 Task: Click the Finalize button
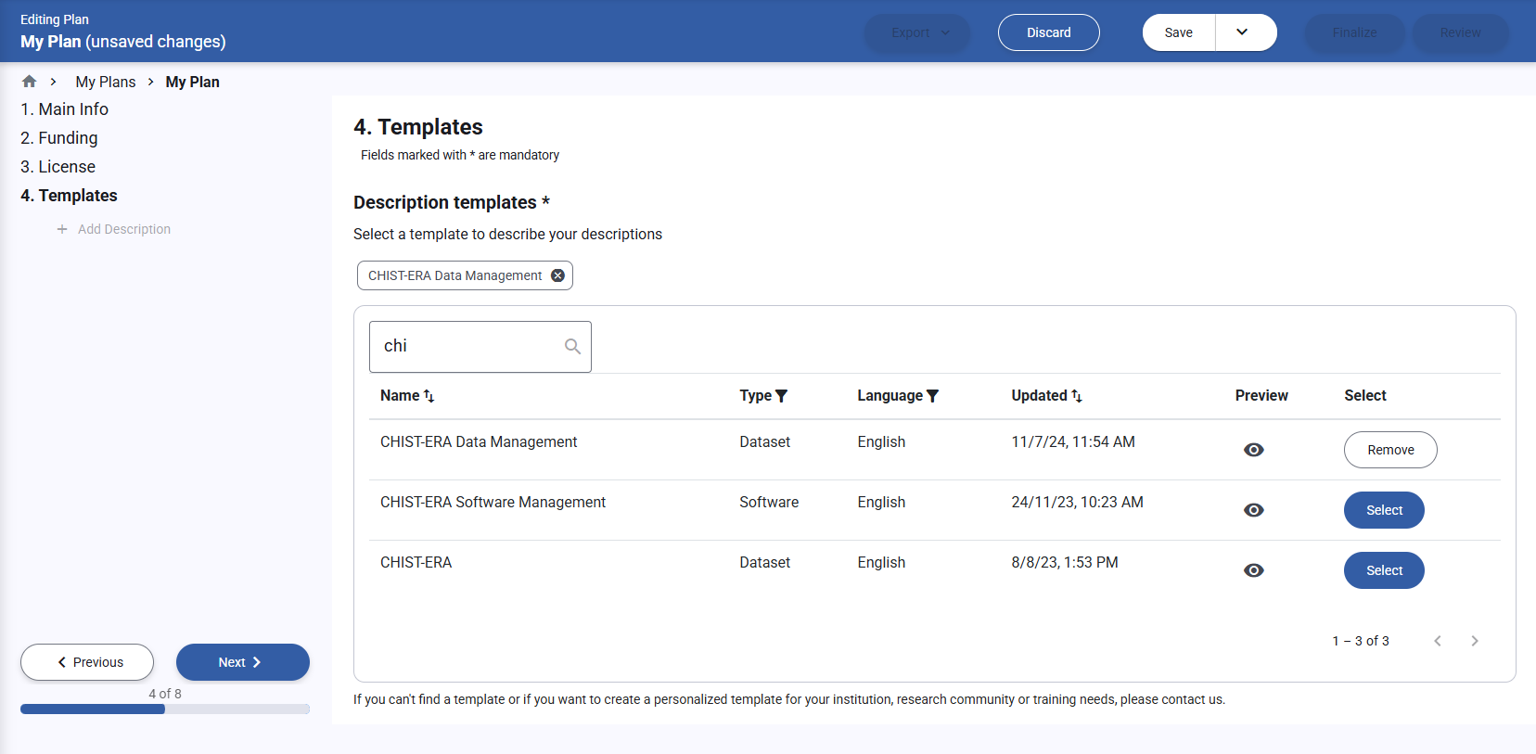[1354, 32]
